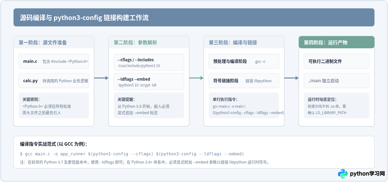Click the -I/usr/include/python3.10 text
This screenshot has width=388, height=182.
click(139, 66)
